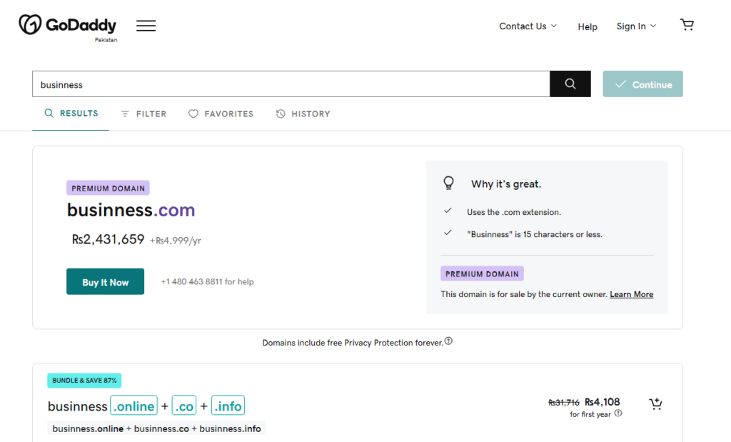The height and width of the screenshot is (442, 731).
Task: Select the .co extension box
Action: click(x=184, y=406)
